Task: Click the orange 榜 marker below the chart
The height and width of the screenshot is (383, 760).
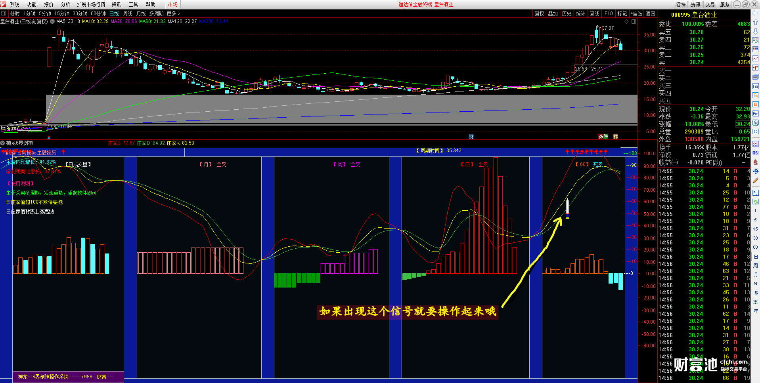Action: (616, 136)
